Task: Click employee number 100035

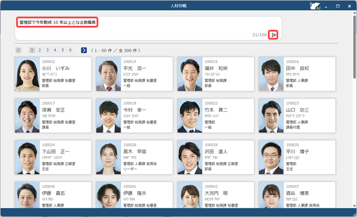Action: pos(293,145)
